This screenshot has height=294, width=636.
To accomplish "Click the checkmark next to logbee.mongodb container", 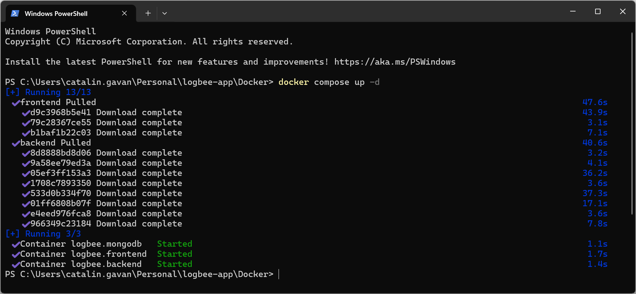I will (x=16, y=245).
